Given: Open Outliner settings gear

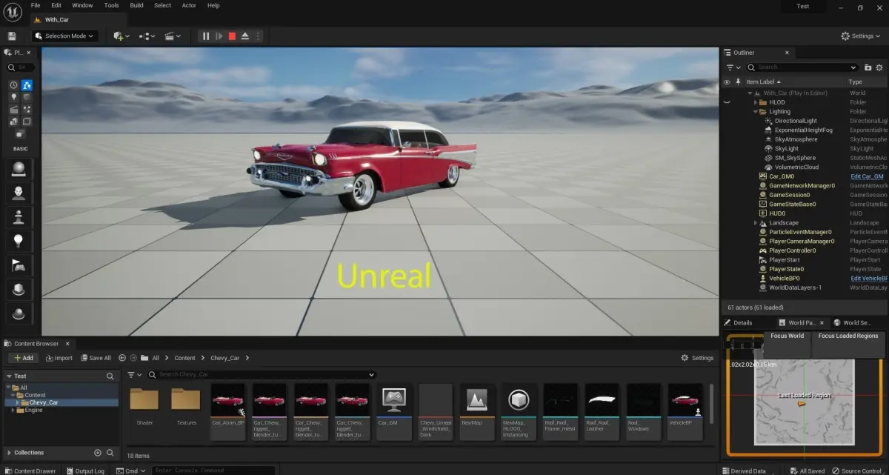Looking at the screenshot, I should point(880,67).
